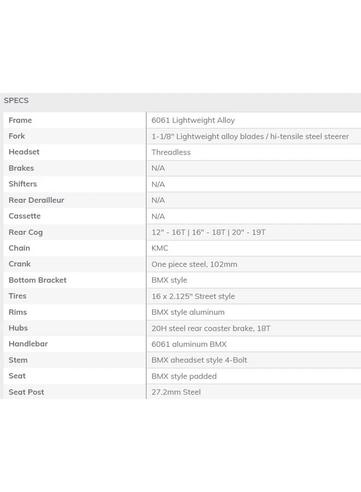Select the Rear Cog sizes value
This screenshot has height=492, width=361.
click(208, 232)
